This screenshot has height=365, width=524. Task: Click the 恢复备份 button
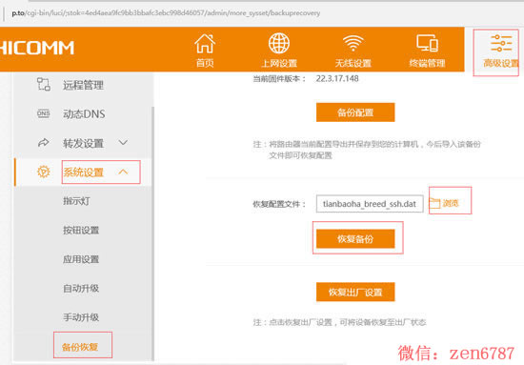(x=355, y=238)
